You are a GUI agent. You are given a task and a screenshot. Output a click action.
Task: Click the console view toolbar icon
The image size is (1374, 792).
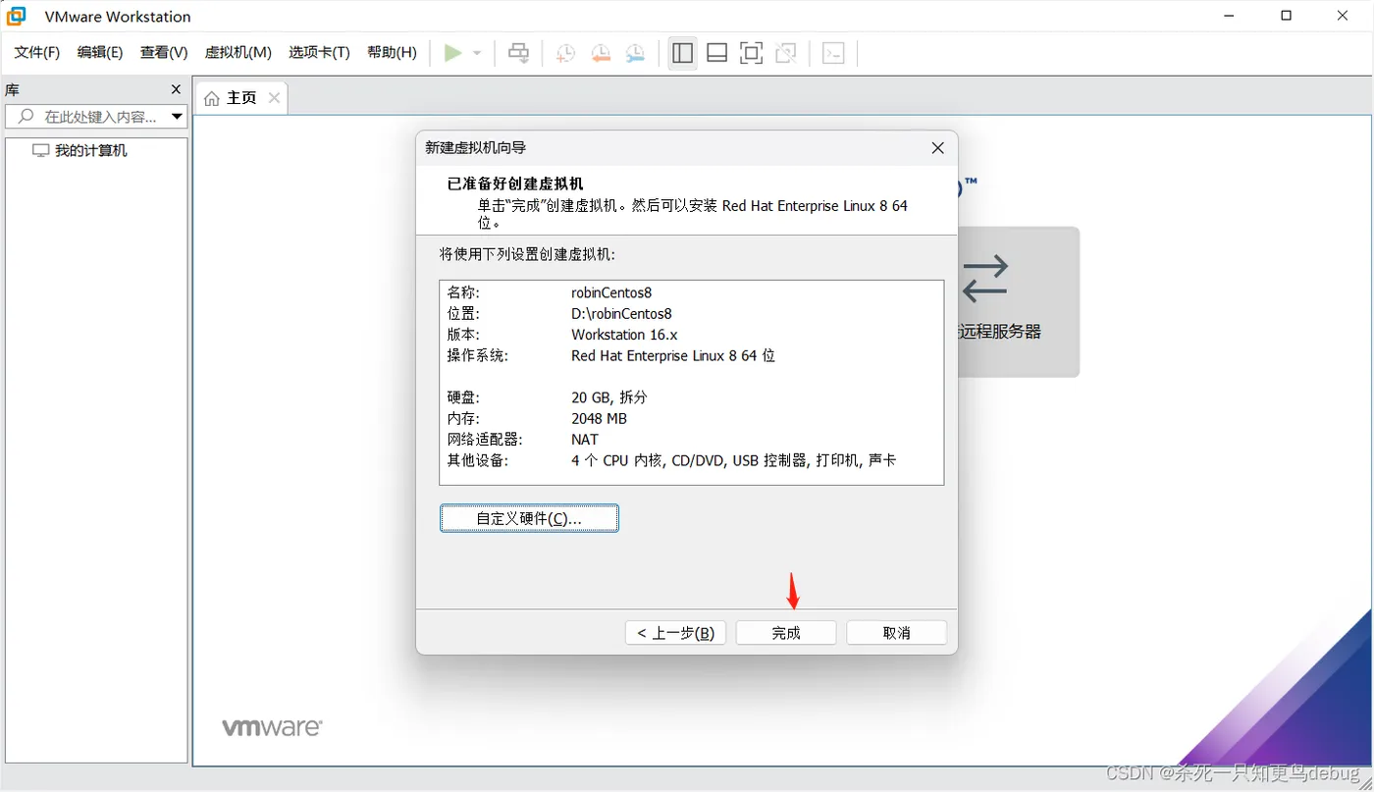coord(833,53)
